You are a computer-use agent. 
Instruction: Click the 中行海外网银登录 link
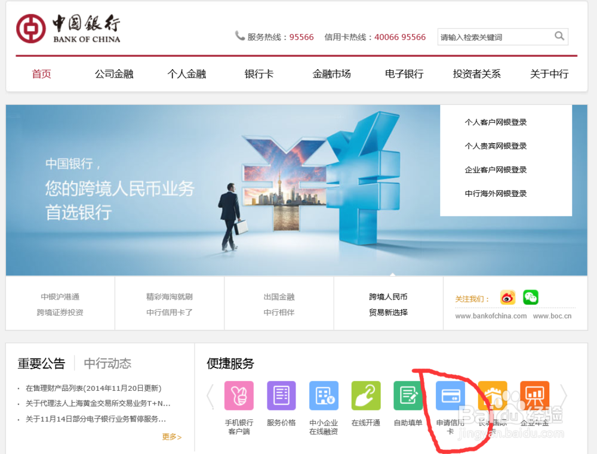pyautogui.click(x=496, y=193)
